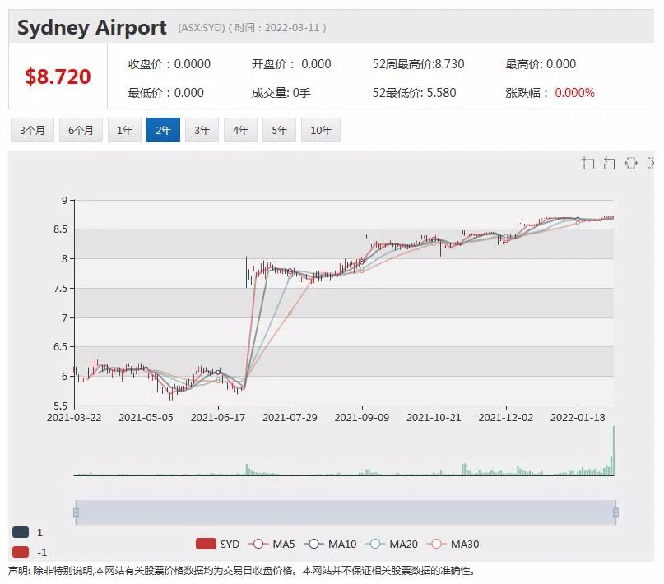This screenshot has width=664, height=584.
Task: Click the zoom reset icon in chart toolbox
Action: pyautogui.click(x=609, y=163)
